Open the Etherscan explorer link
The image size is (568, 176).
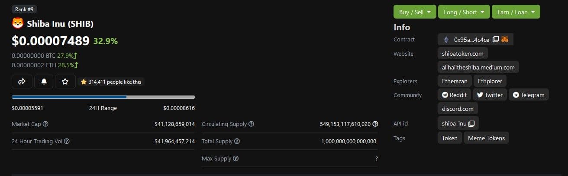click(x=455, y=81)
